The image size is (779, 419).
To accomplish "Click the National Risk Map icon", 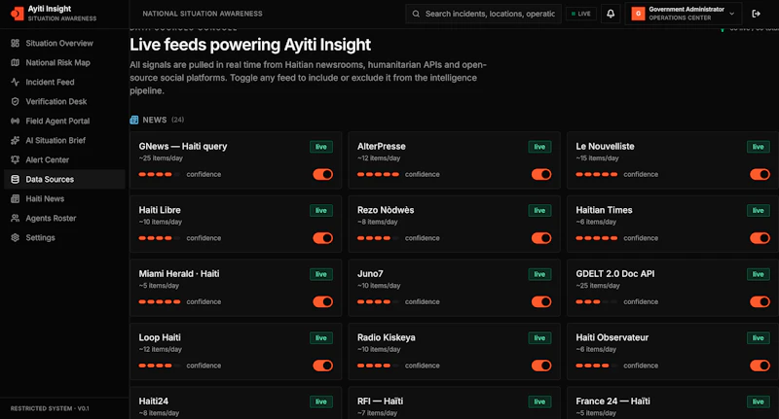I will coord(16,62).
